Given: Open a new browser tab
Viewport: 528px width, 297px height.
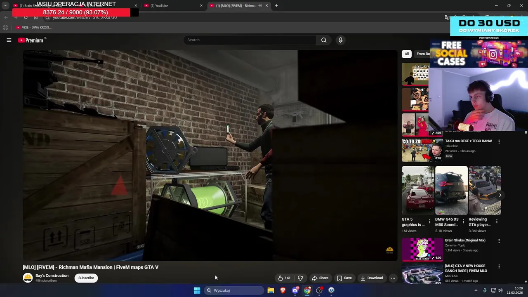Looking at the screenshot, I should tap(276, 6).
